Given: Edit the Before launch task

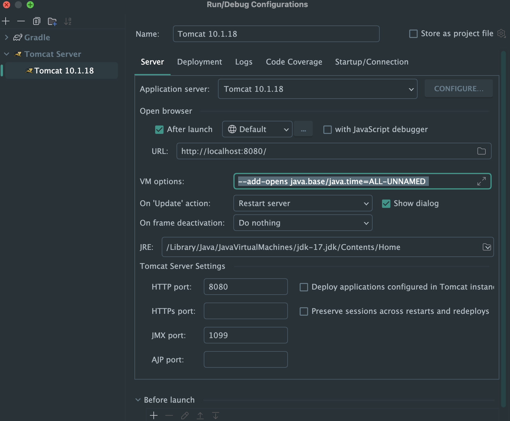Looking at the screenshot, I should coord(185,415).
